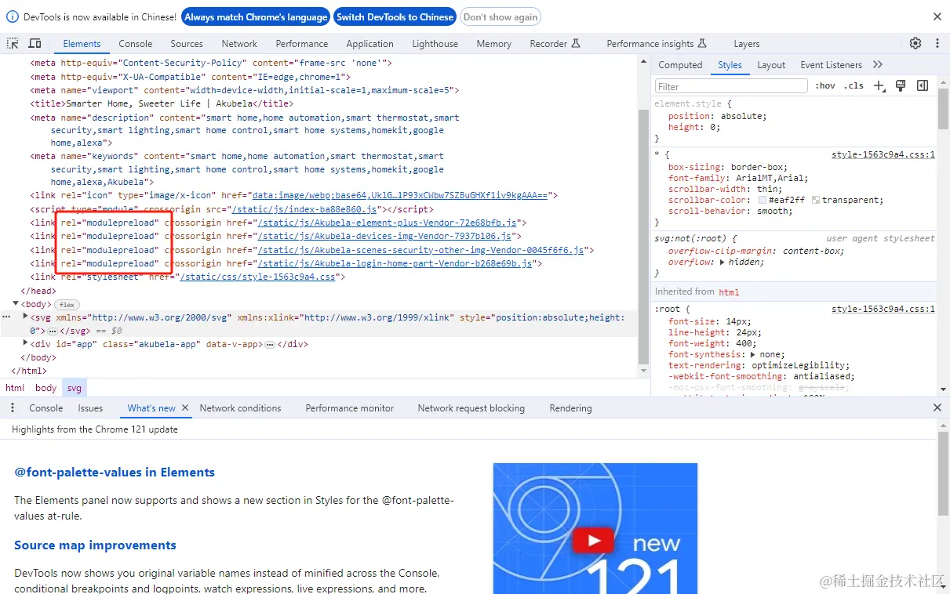Click the info icon in the language banner
Image resolution: width=950 pixels, height=594 pixels.
pyautogui.click(x=13, y=16)
